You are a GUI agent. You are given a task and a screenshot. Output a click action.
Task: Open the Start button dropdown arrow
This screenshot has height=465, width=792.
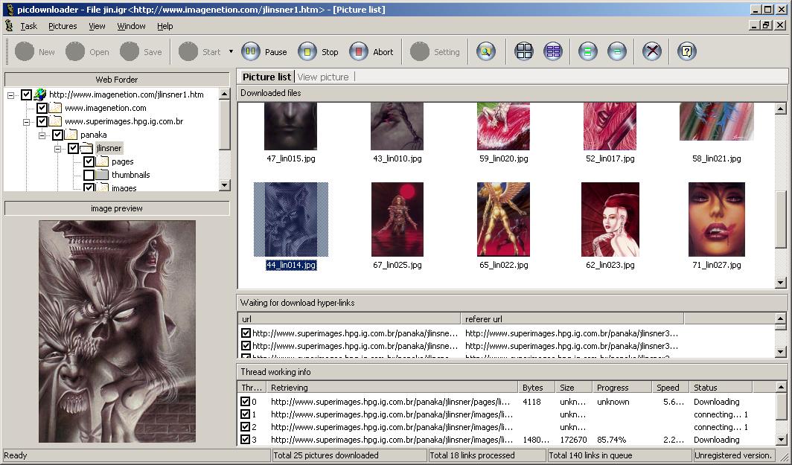(231, 51)
